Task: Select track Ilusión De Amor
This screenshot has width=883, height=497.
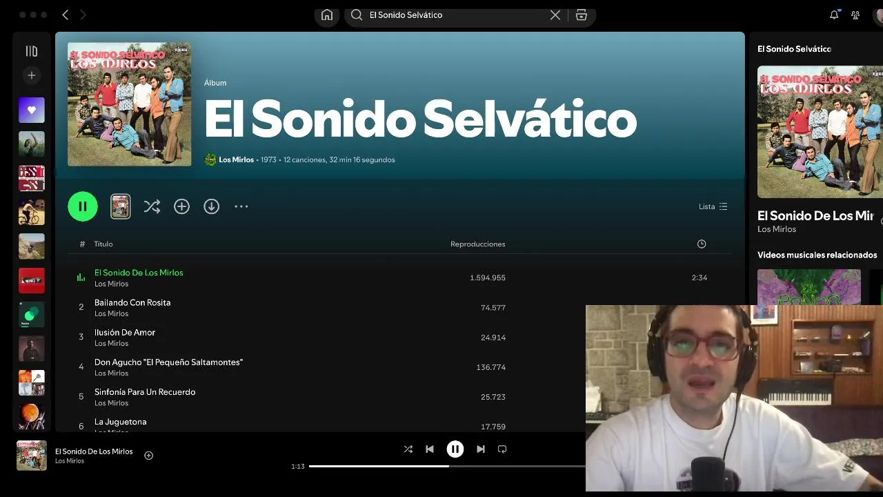Action: pyautogui.click(x=125, y=332)
